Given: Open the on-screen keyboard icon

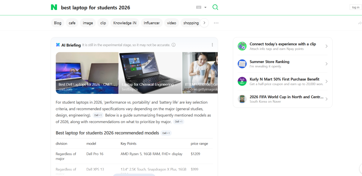Looking at the screenshot, I should (199, 7).
